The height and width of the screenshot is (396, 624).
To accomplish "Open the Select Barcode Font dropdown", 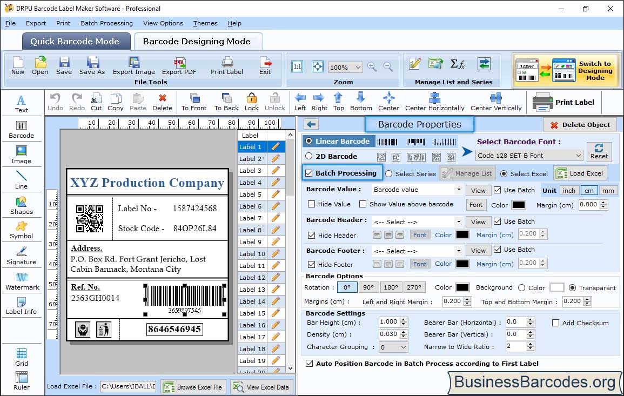I will pyautogui.click(x=529, y=156).
